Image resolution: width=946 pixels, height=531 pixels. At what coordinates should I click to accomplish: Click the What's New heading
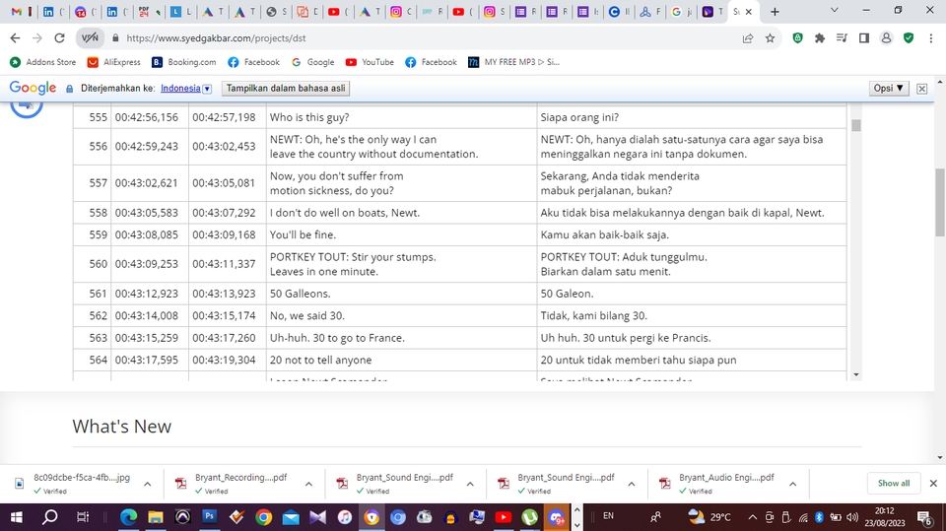click(x=122, y=427)
